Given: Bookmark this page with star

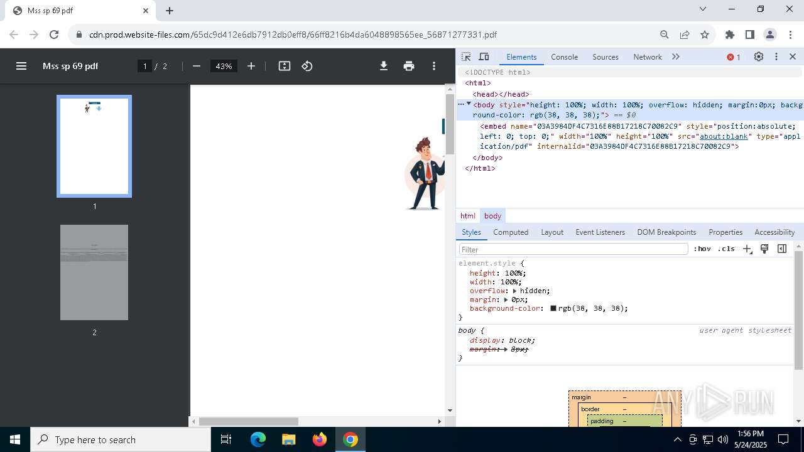Looking at the screenshot, I should 705,35.
